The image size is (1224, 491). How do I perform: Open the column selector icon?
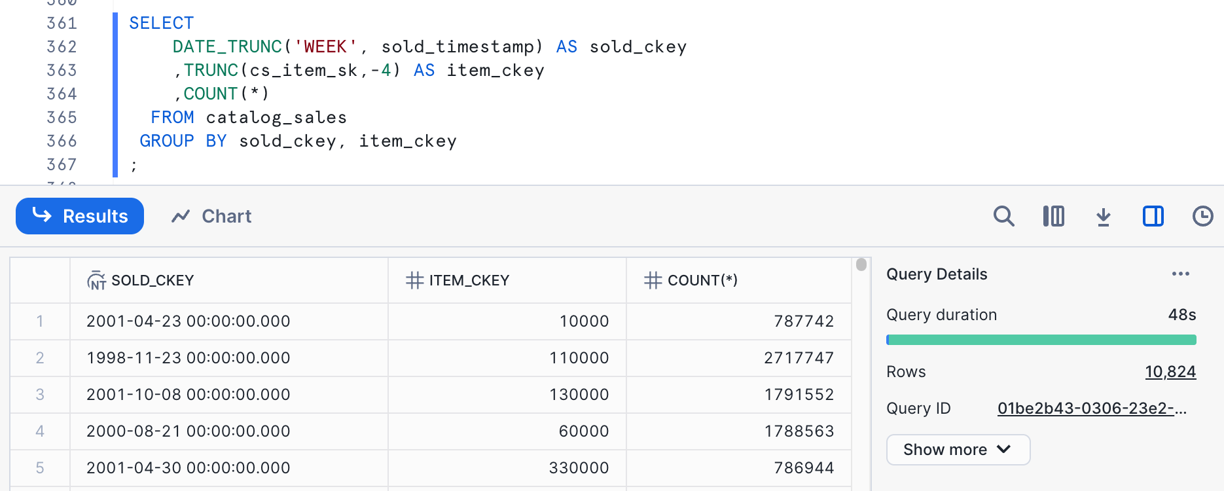coord(1053,216)
